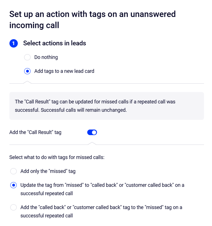Viewport: 212px width, 226px height.
Task: Click the "Successful calls will remain unchanged" sentence
Action: pos(84,110)
